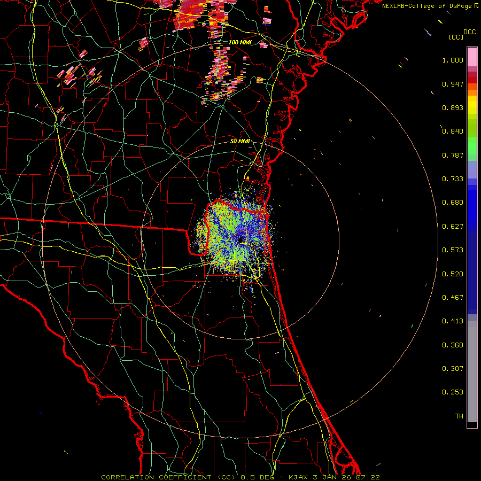
Task: Click the 0.413 scale label
Action: 453,321
